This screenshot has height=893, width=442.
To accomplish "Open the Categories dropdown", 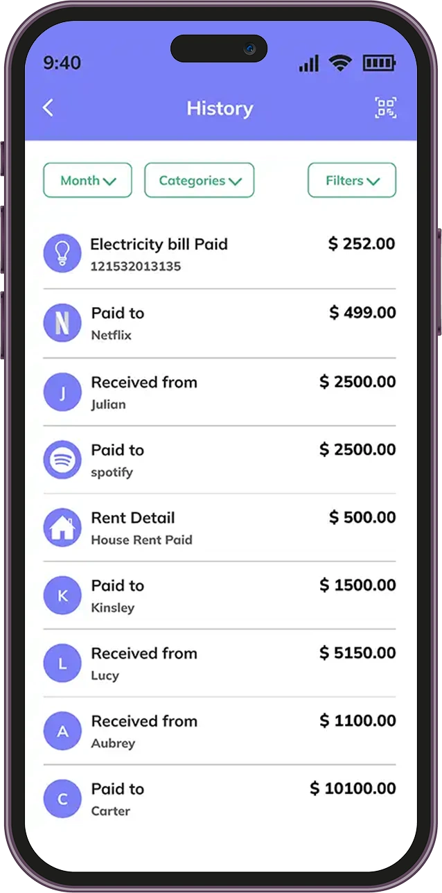I will 200,180.
